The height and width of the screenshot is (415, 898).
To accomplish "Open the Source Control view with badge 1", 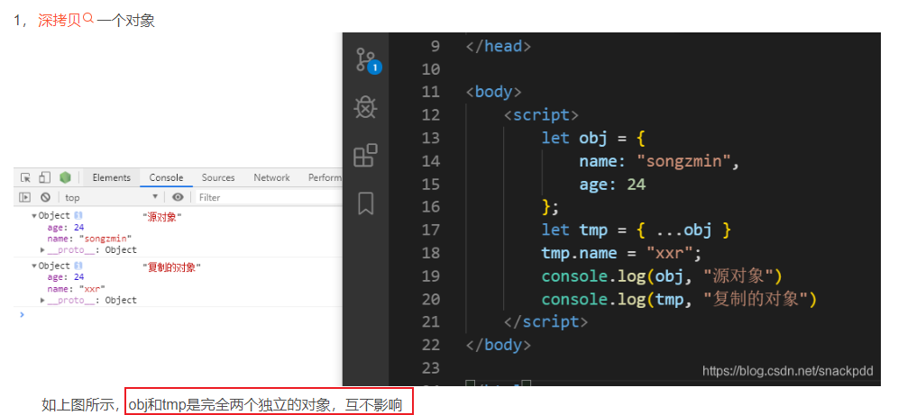I will pos(367,60).
